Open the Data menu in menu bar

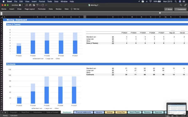point(56,2)
